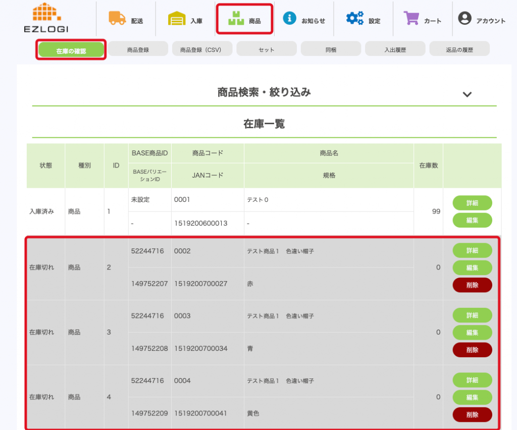The height and width of the screenshot is (430, 517).
Task: Click the 入庫 warehouse icon
Action: [x=177, y=20]
